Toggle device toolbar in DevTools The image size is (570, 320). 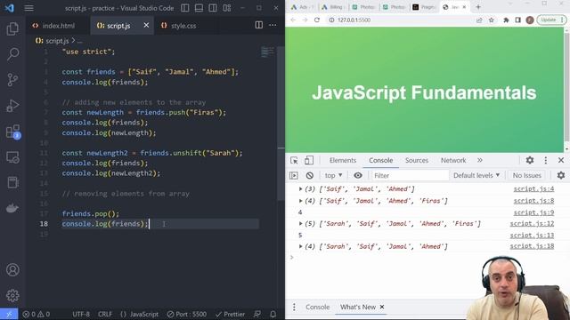pos(309,160)
